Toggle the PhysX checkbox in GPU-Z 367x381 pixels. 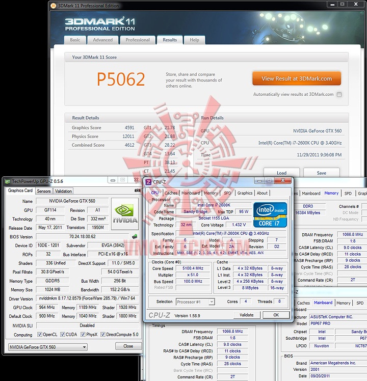tap(83, 334)
